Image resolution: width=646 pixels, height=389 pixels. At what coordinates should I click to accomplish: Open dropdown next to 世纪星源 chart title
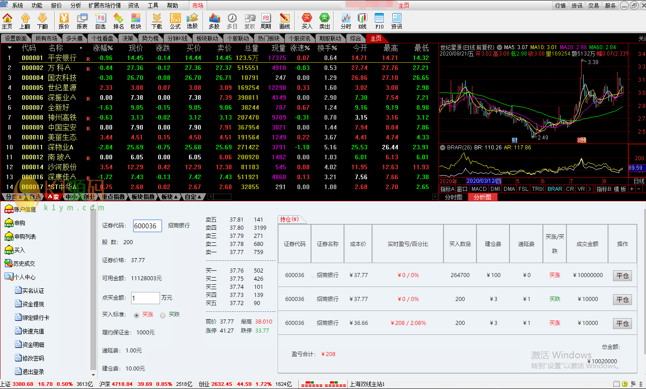pos(500,47)
